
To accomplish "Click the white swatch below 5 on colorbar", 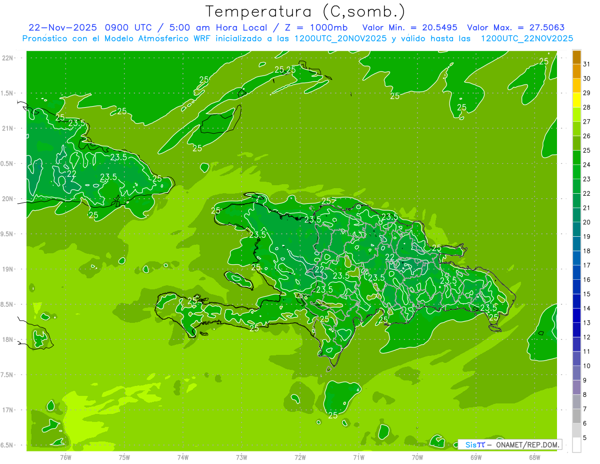I will click(x=576, y=445).
